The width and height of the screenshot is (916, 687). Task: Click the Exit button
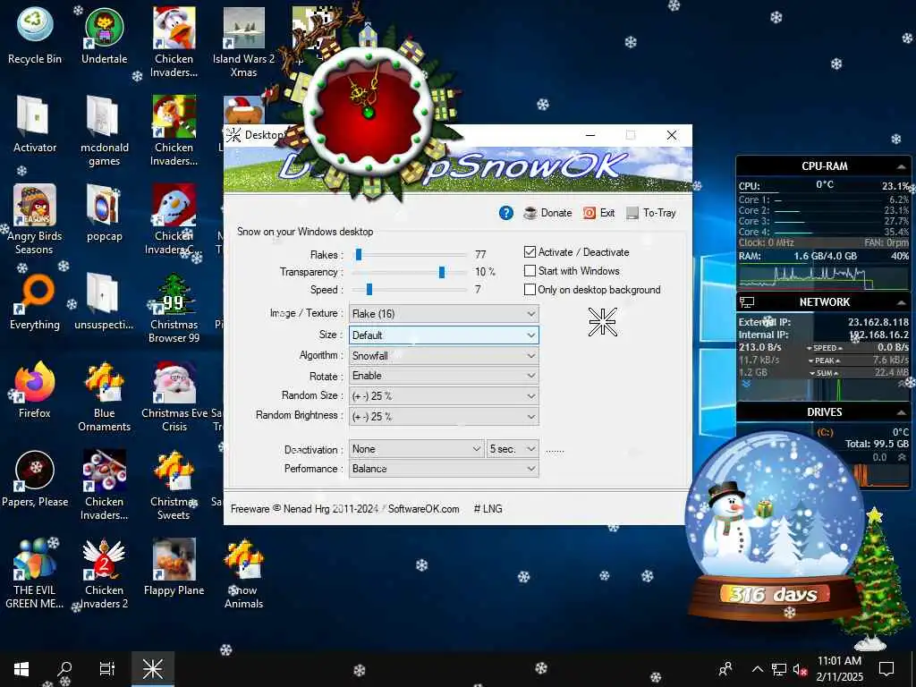click(x=598, y=213)
